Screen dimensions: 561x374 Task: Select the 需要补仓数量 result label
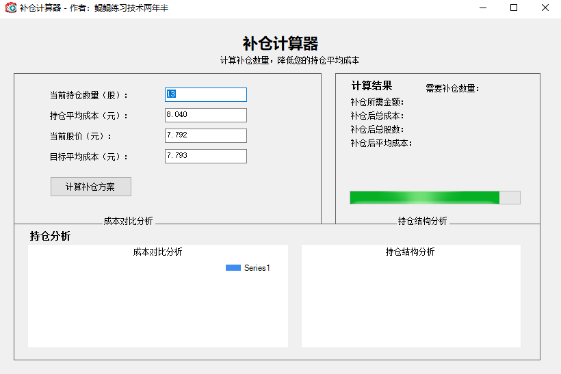point(452,88)
